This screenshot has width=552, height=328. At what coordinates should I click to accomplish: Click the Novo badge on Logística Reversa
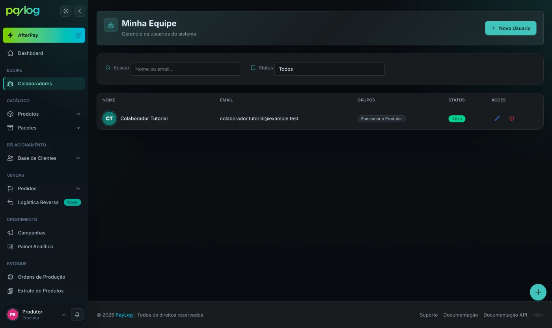pyautogui.click(x=73, y=202)
